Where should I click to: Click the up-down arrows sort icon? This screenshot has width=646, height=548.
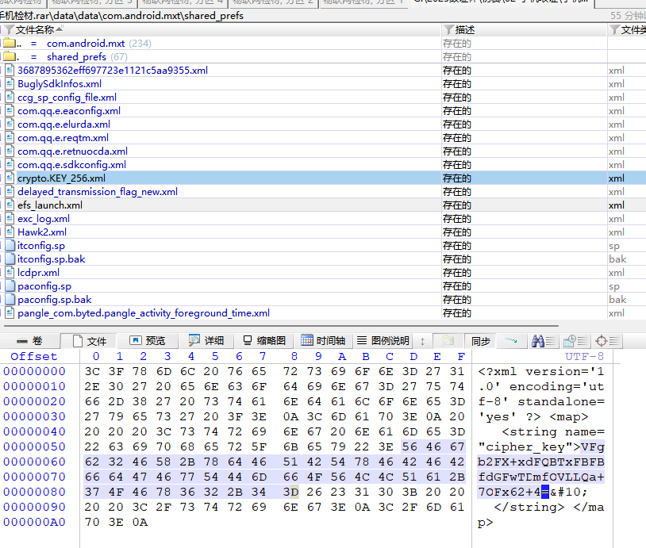point(422,341)
